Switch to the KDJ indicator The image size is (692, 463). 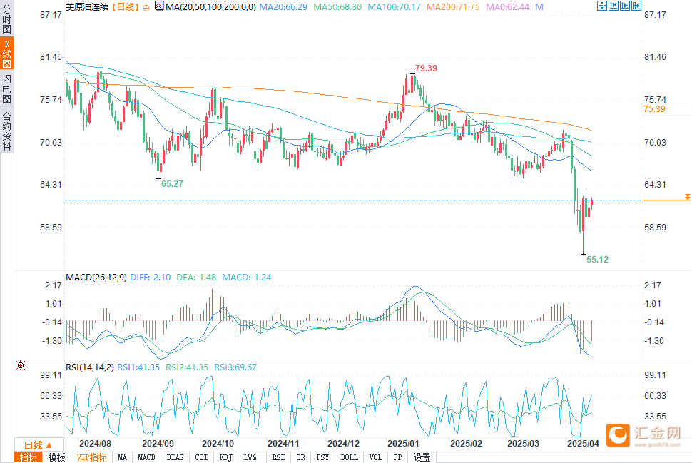[x=225, y=458]
